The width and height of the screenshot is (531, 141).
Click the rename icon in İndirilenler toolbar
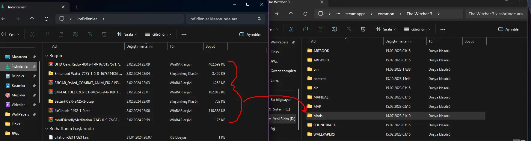click(76, 34)
